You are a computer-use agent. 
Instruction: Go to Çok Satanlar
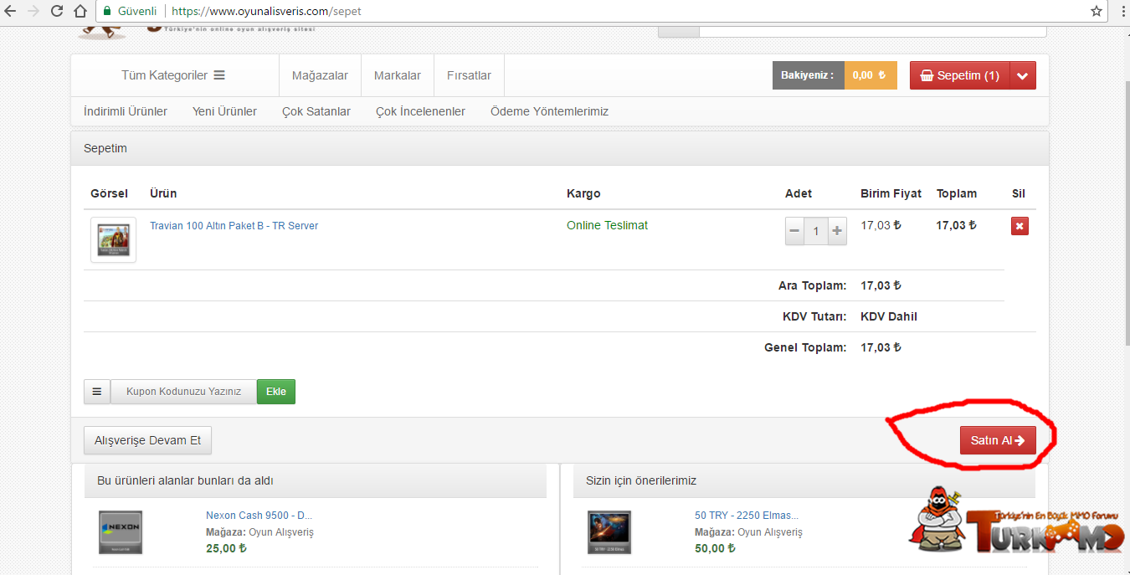316,111
